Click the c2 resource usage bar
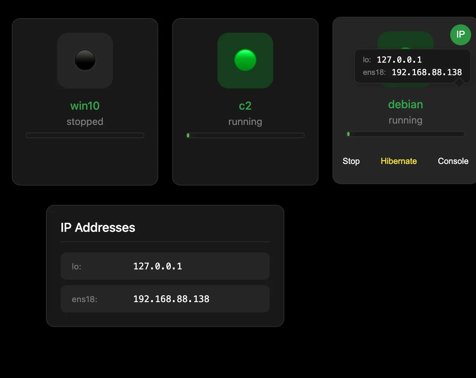Image resolution: width=476 pixels, height=378 pixels. pos(245,135)
